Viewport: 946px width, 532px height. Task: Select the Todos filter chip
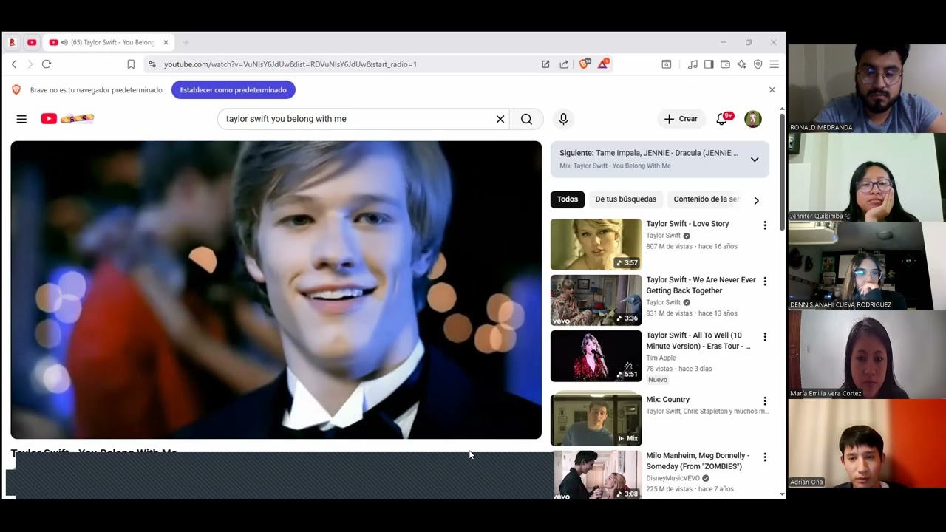point(568,199)
